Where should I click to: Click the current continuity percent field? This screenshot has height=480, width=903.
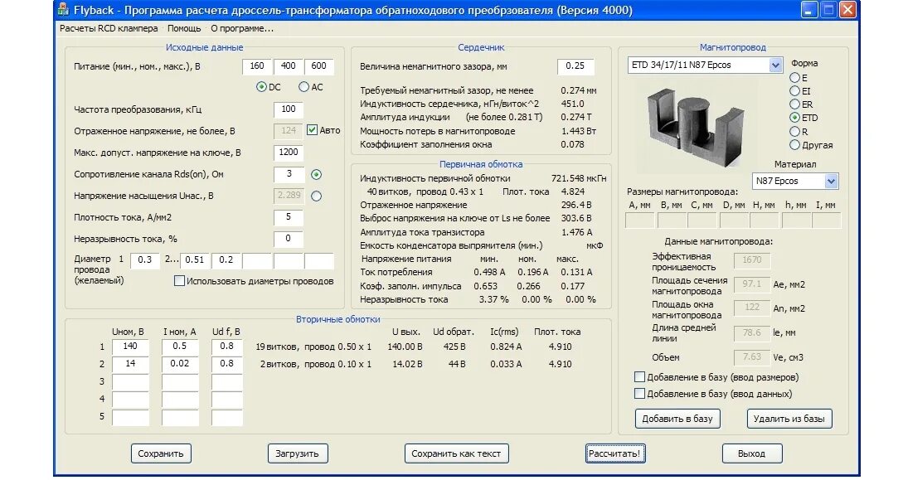pyautogui.click(x=288, y=238)
